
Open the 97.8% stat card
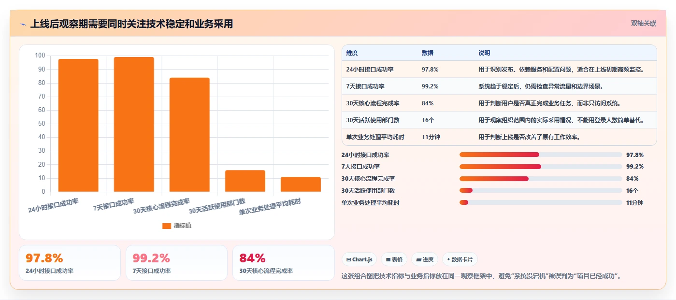click(x=70, y=263)
